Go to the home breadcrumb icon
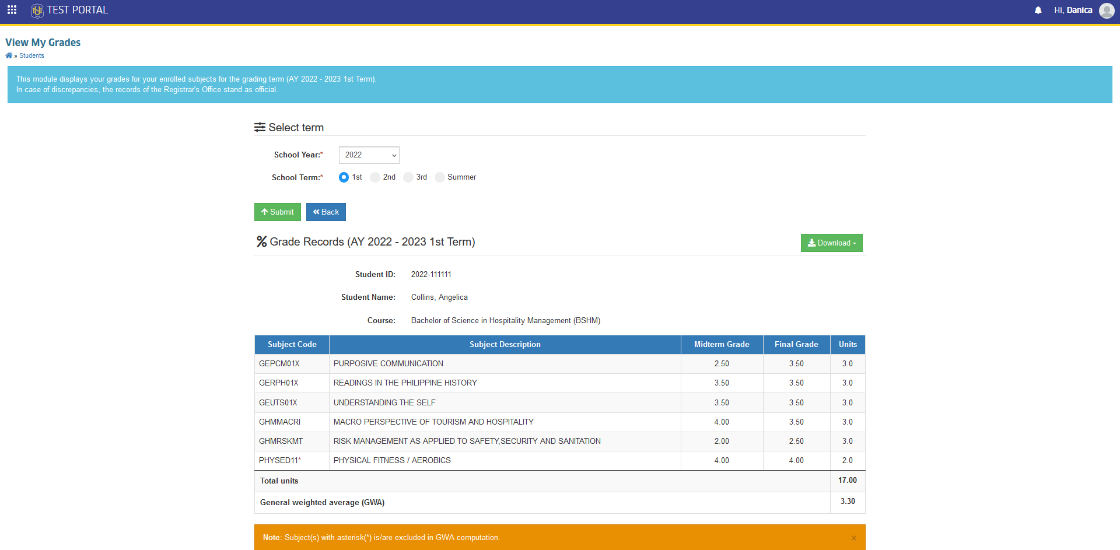Screen dimensions: 1120x550 [x=9, y=56]
